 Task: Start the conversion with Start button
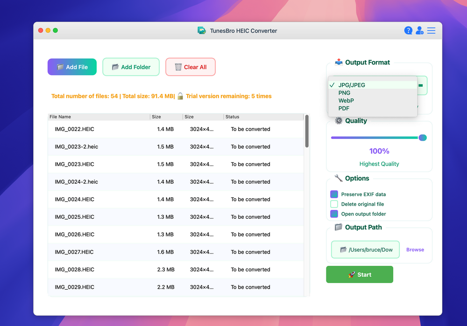360,275
